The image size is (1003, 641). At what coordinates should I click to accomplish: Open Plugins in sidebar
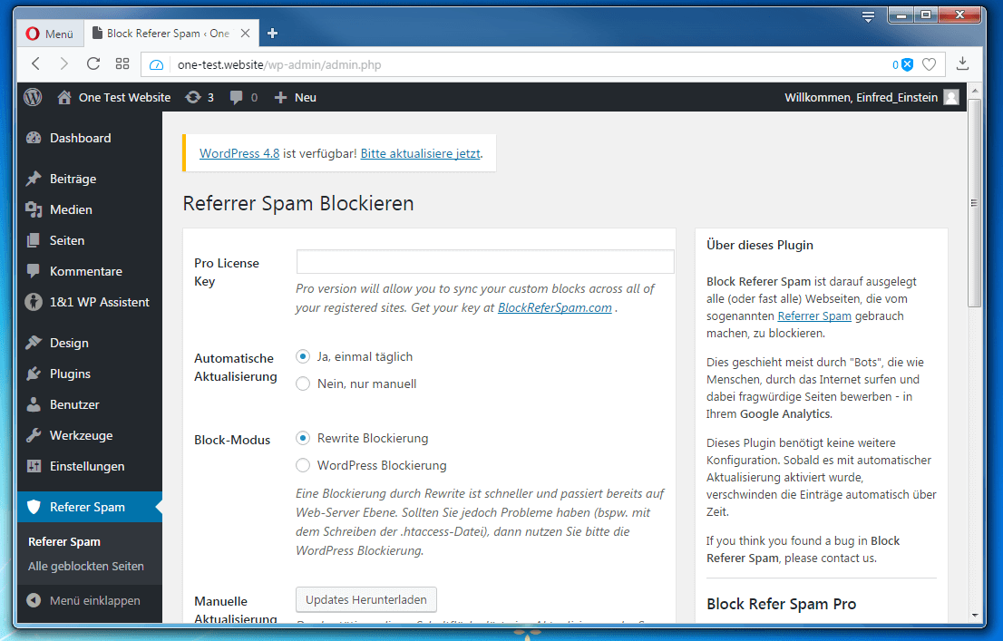pos(90,374)
